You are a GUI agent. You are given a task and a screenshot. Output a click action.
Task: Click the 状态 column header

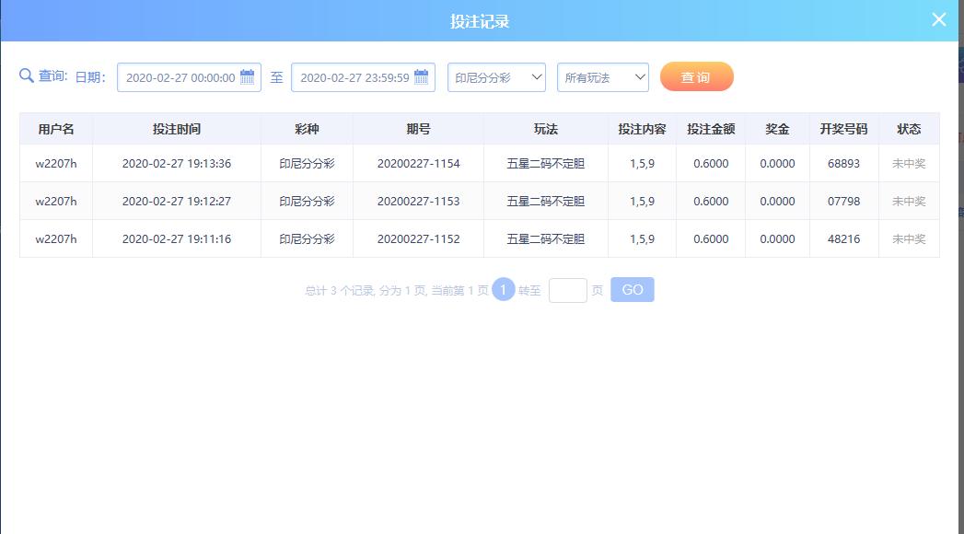point(909,129)
